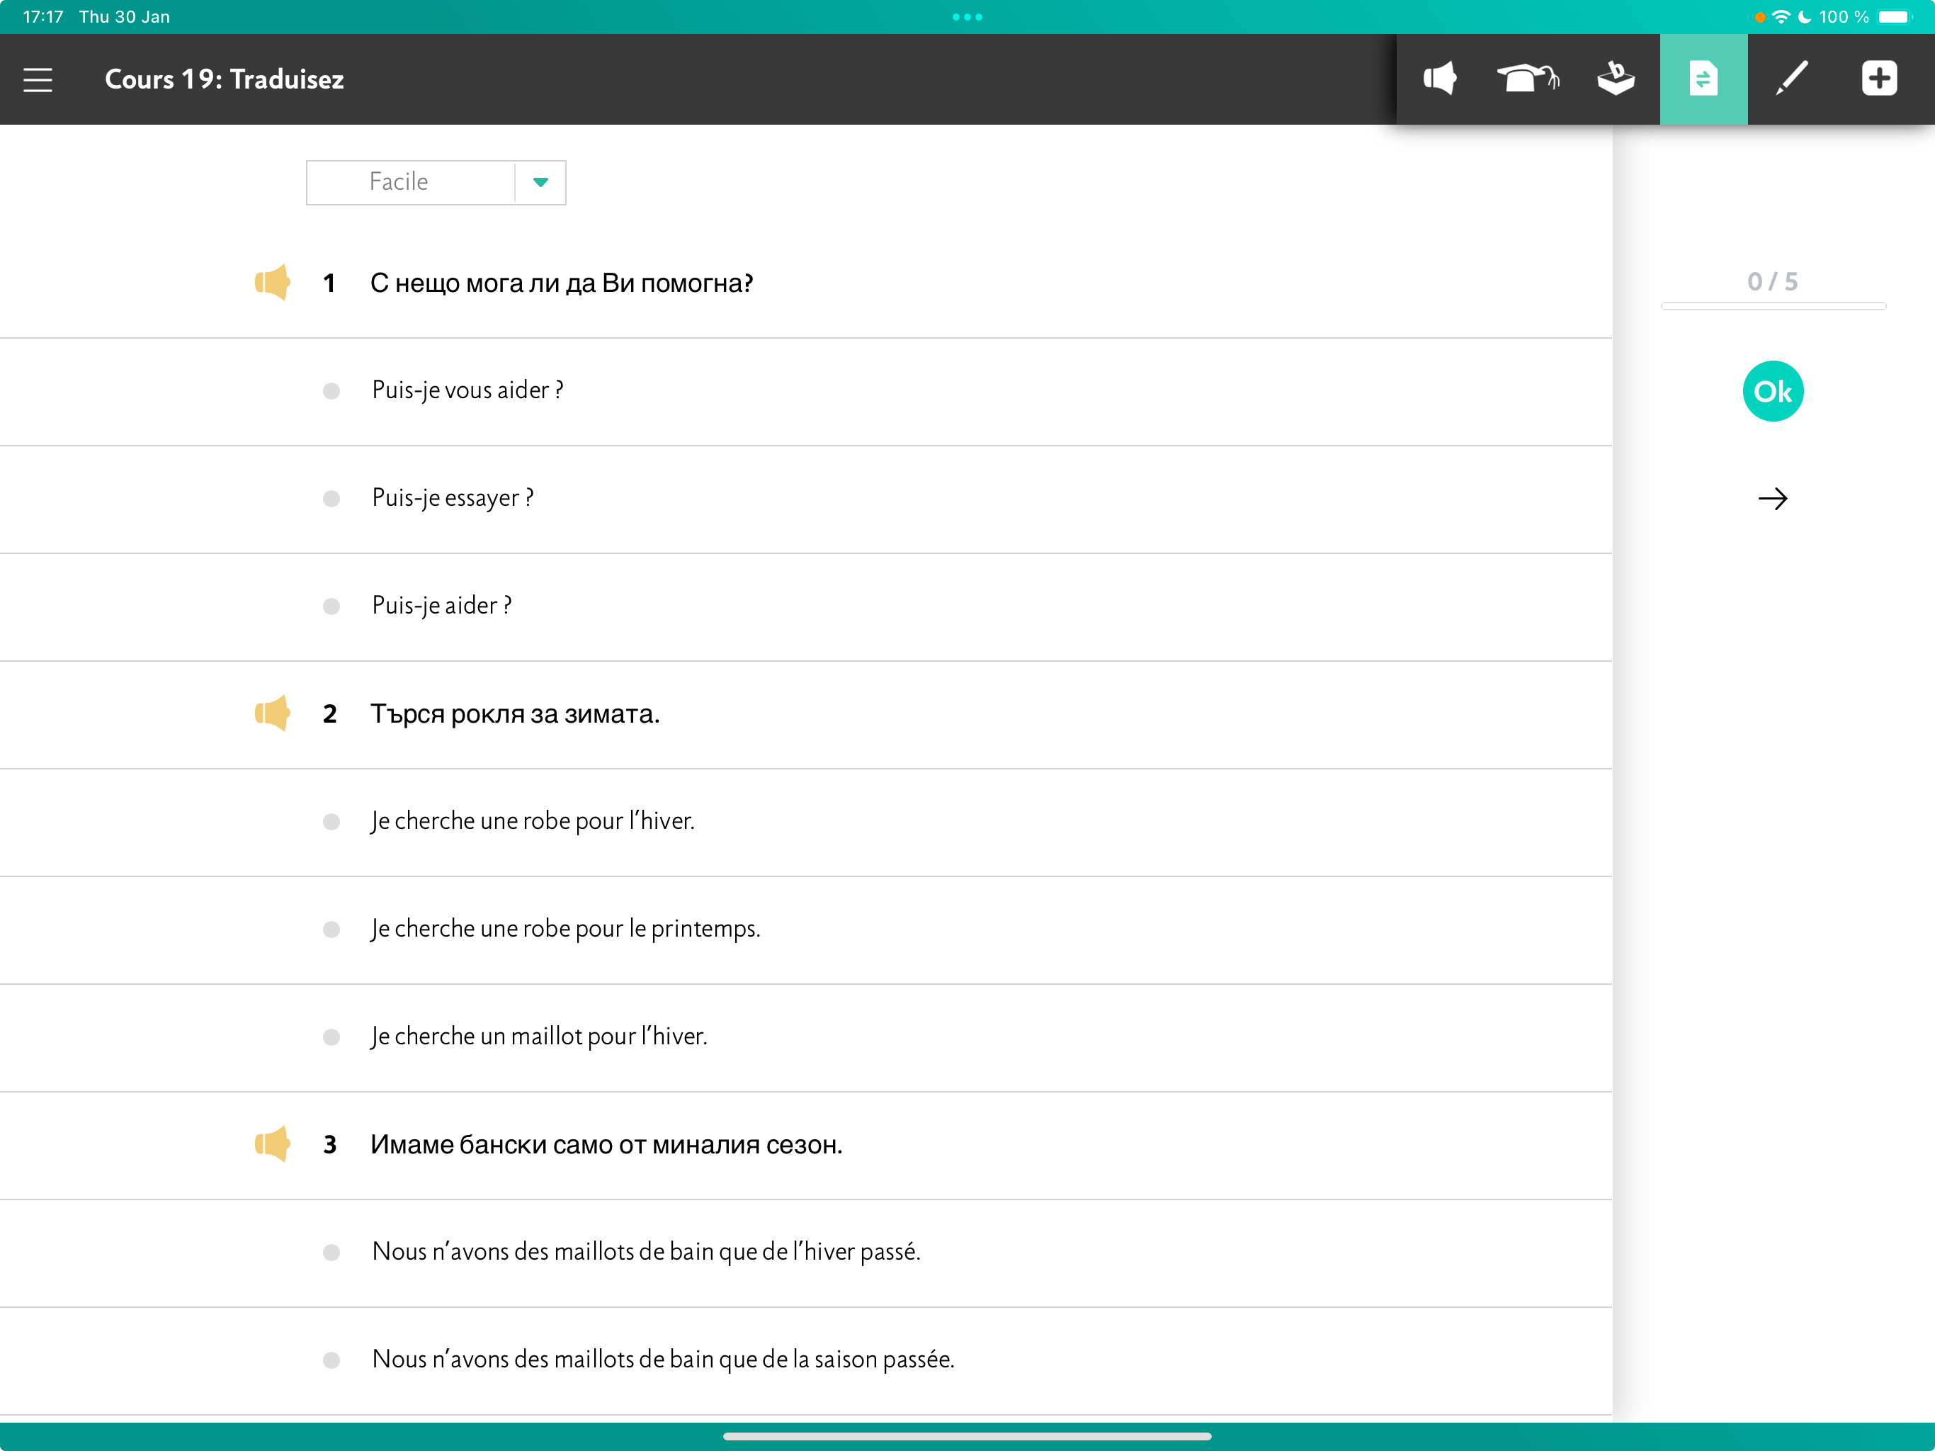Confirm answers with the Ok button
The width and height of the screenshot is (1935, 1451).
coord(1774,391)
